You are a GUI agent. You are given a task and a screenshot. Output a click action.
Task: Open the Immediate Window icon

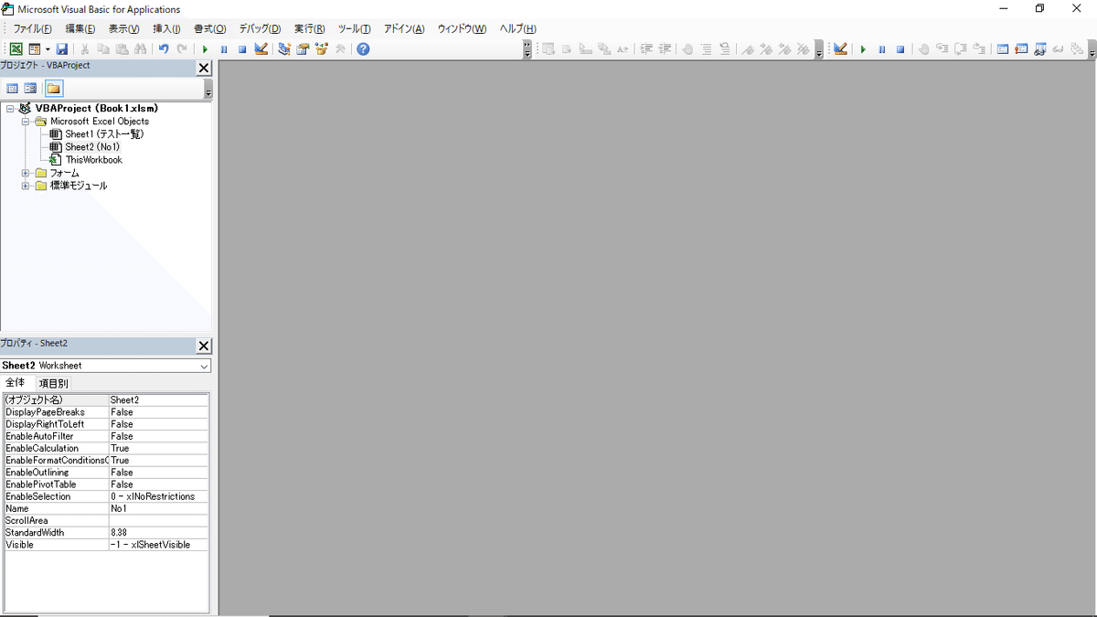(x=1021, y=49)
